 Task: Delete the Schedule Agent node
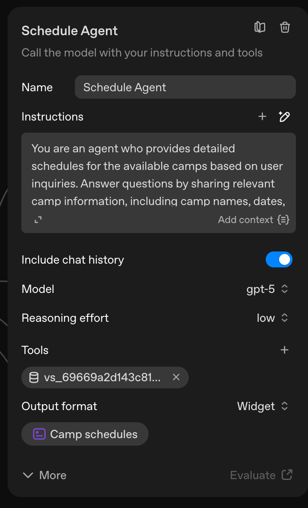[285, 28]
